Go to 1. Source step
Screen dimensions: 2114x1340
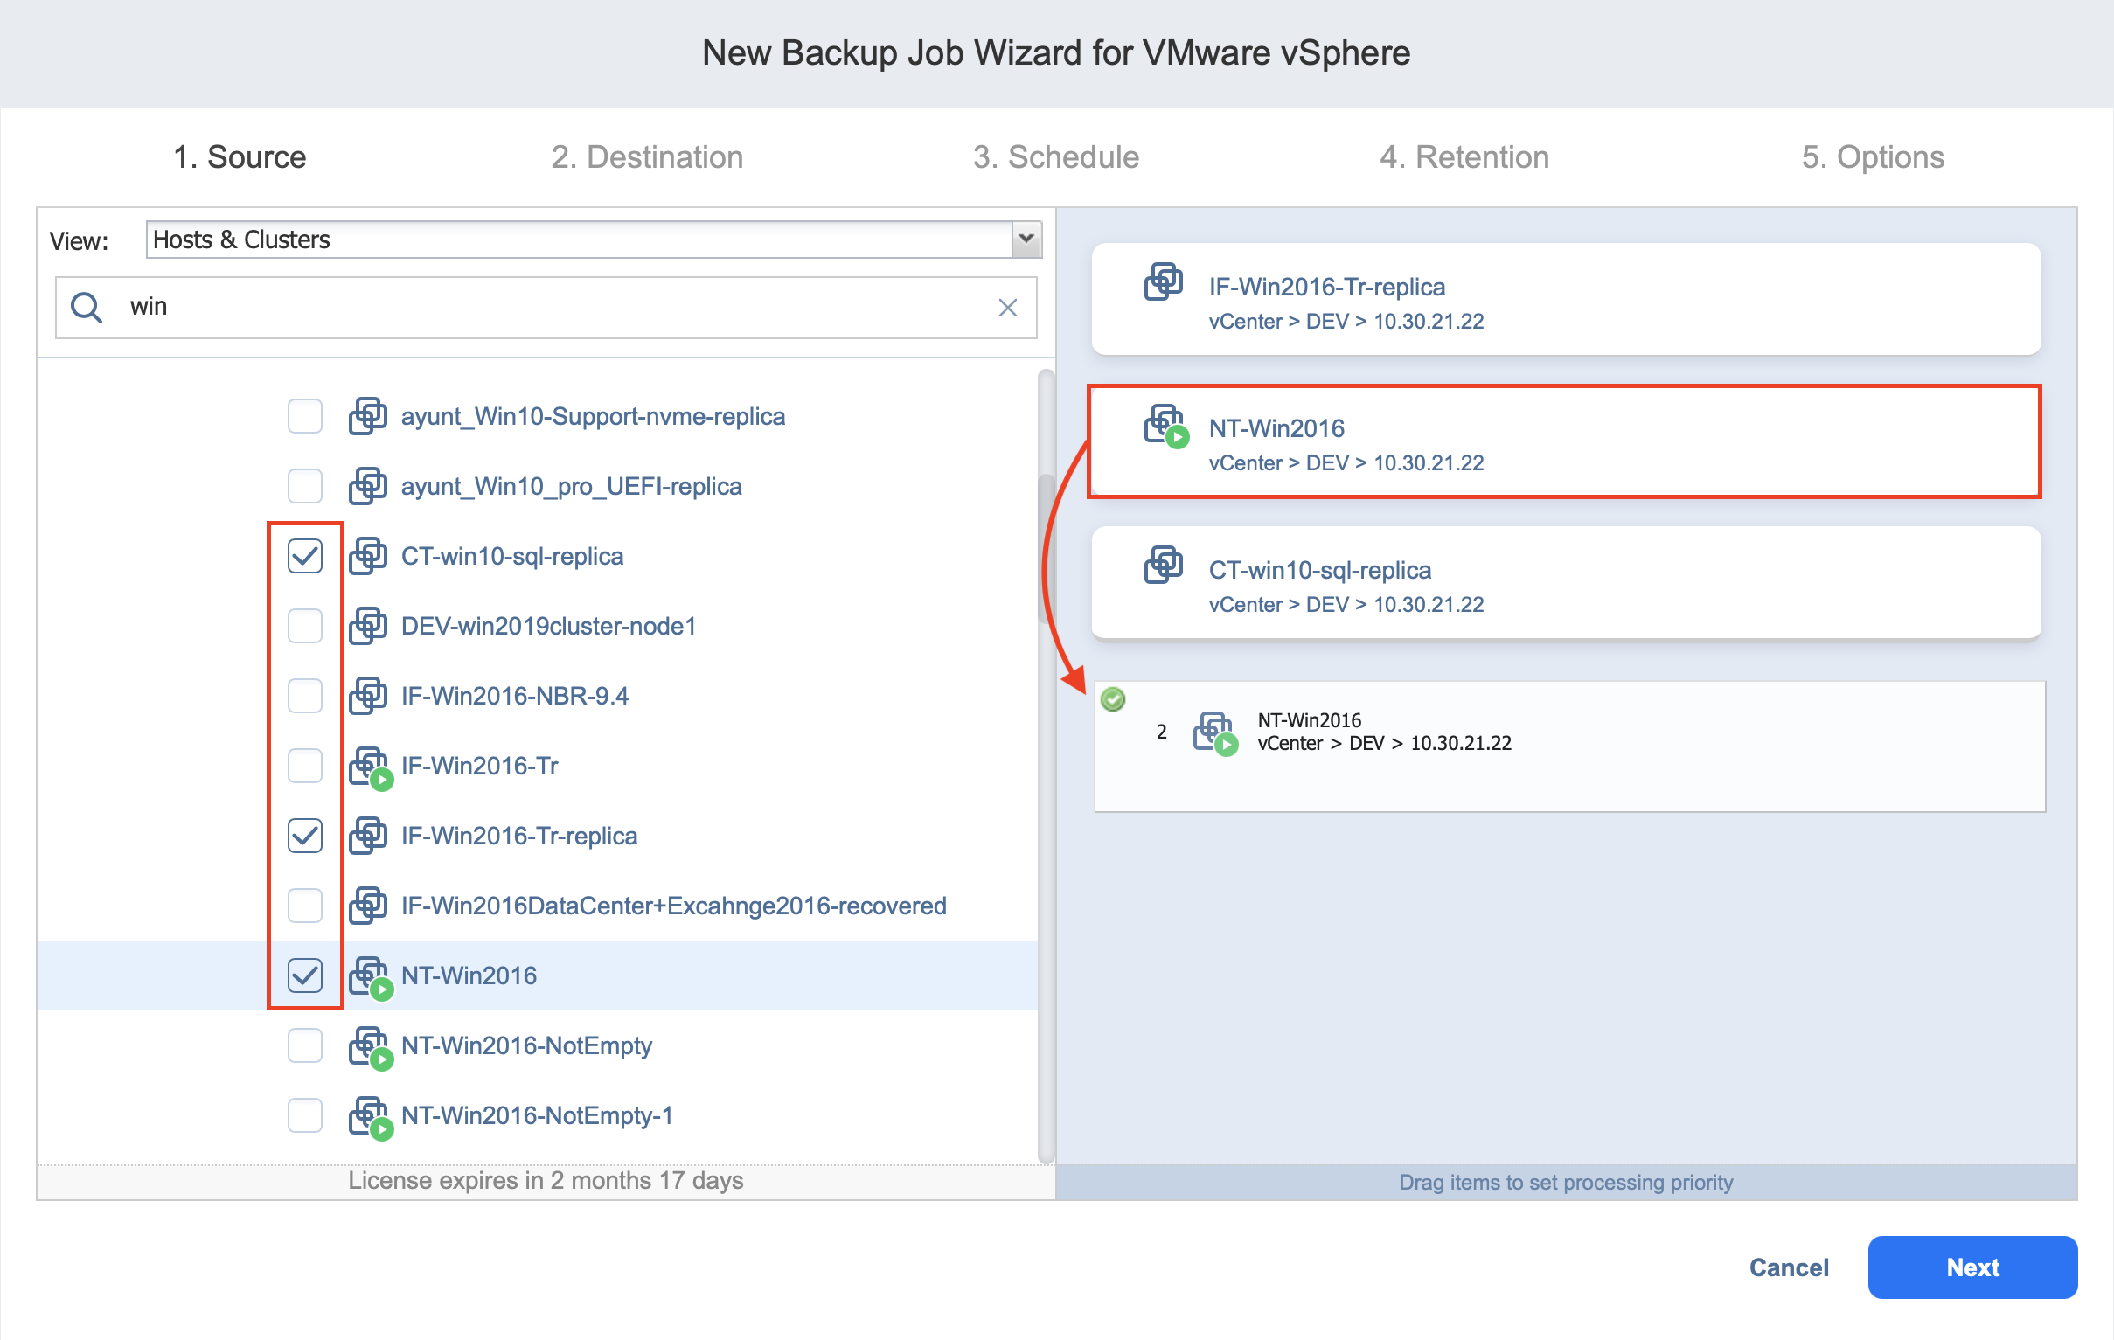point(240,157)
